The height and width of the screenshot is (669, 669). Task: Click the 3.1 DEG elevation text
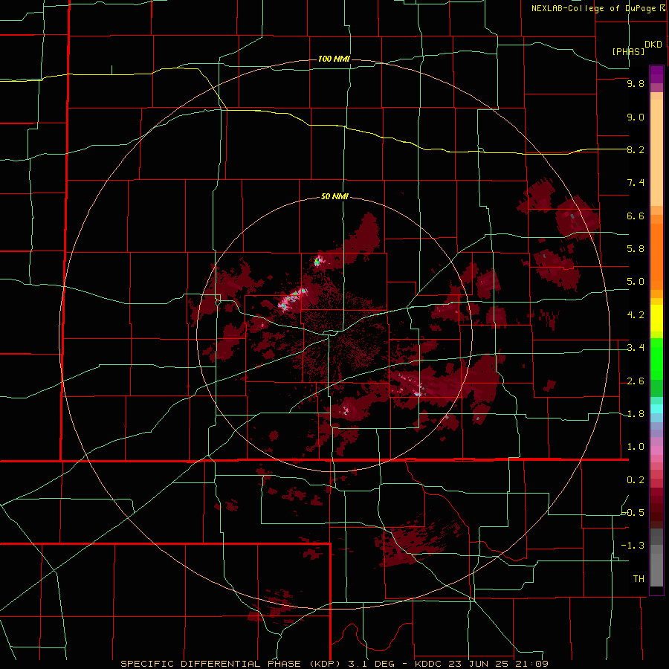coord(371,664)
